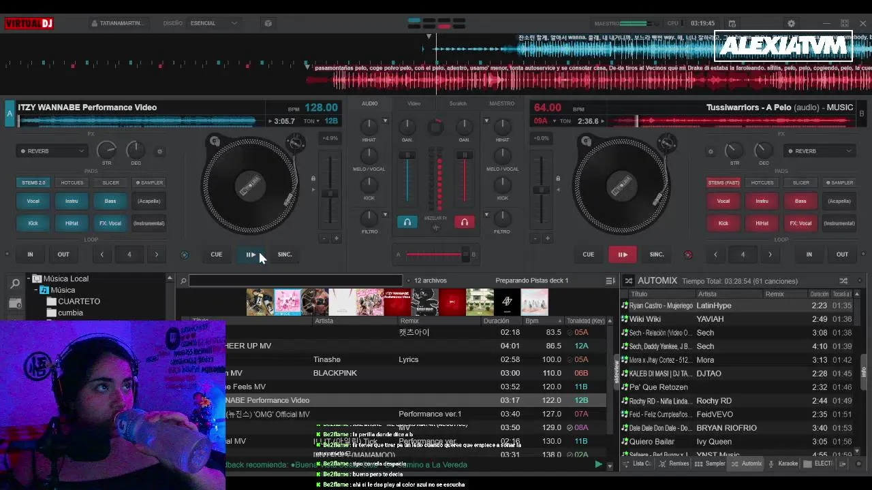Toggle deck B (Acapella) pad
This screenshot has width=872, height=490.
(x=839, y=201)
